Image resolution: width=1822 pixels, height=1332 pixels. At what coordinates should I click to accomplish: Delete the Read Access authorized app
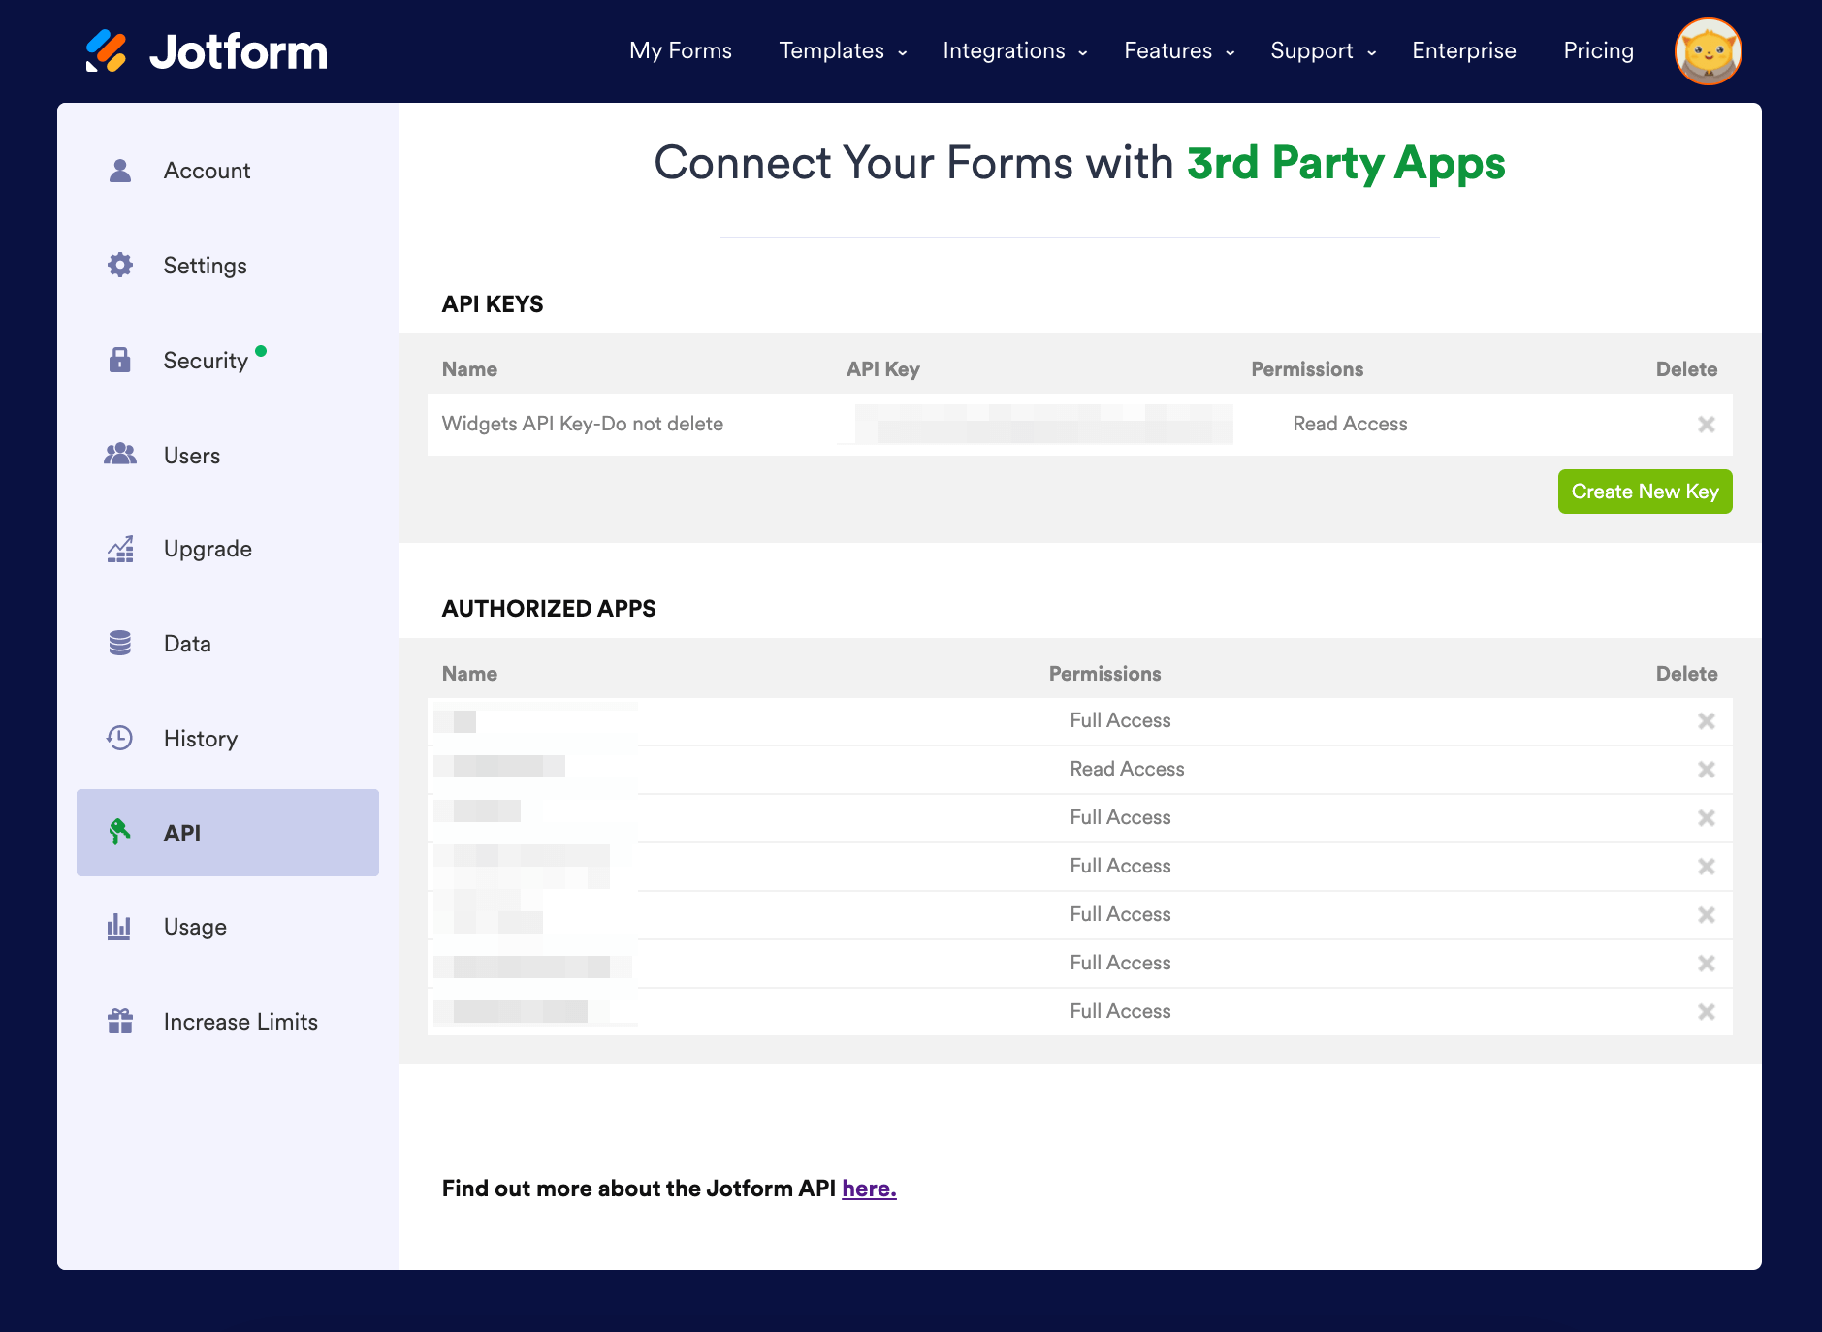pos(1707,770)
